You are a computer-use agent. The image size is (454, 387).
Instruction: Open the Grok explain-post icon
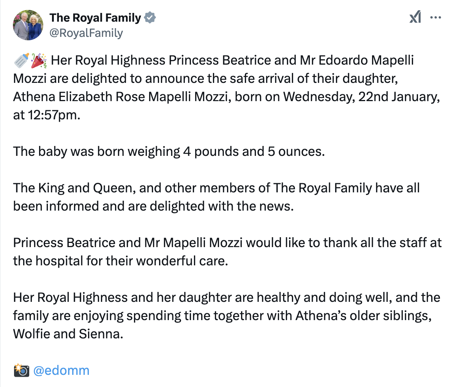coord(415,17)
